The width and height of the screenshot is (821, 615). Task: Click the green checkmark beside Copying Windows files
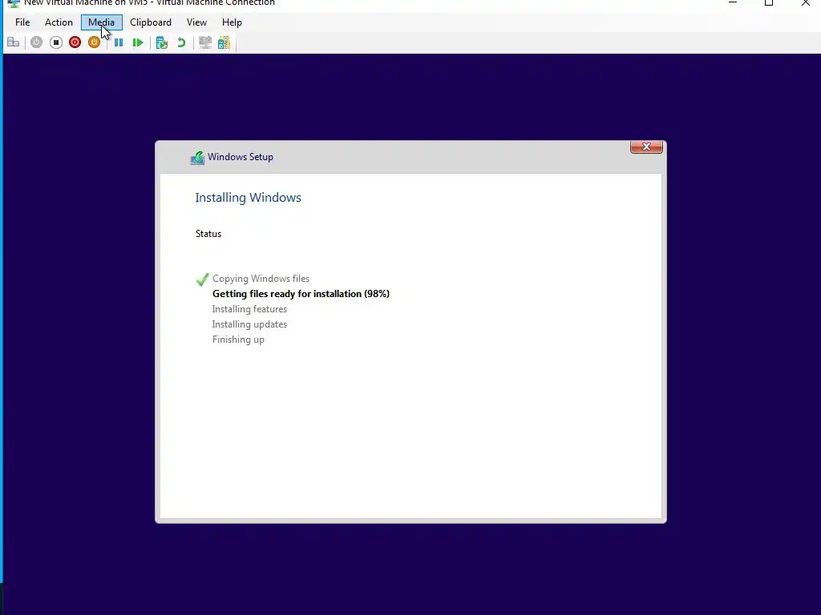[202, 279]
